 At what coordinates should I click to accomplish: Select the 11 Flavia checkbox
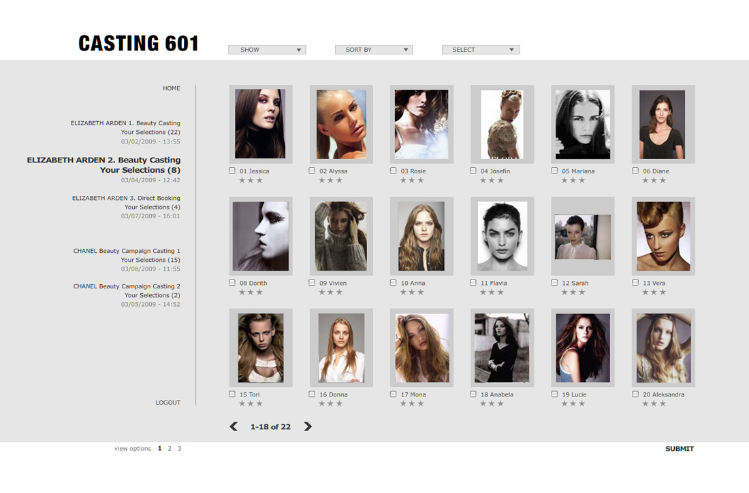pos(473,282)
